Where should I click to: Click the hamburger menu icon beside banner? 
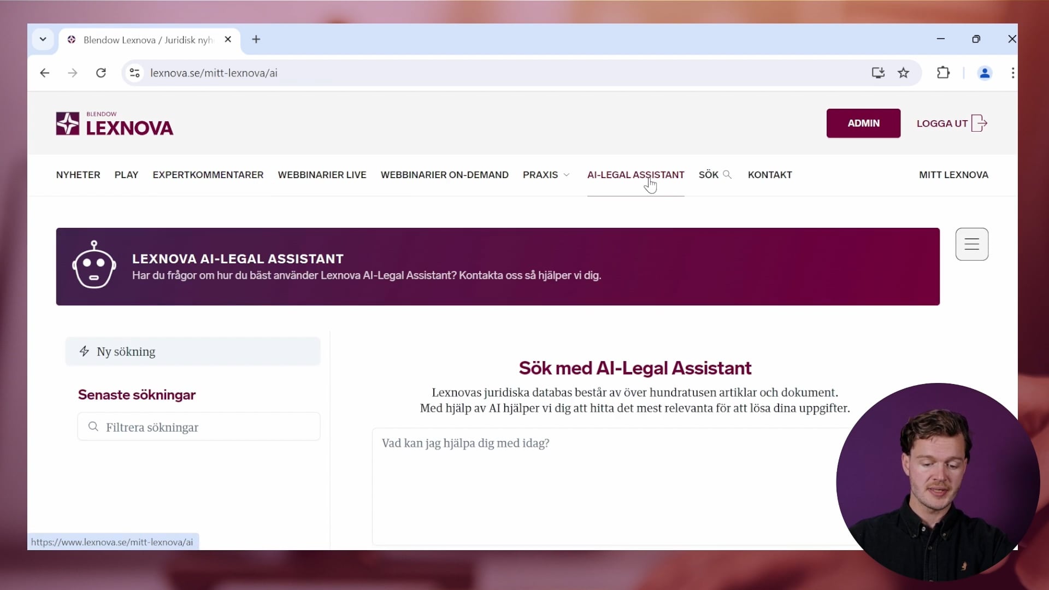[x=972, y=244]
